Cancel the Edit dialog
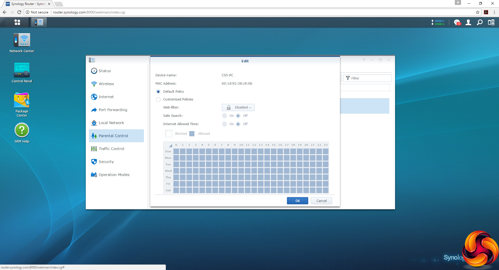The image size is (499, 270). tap(321, 201)
